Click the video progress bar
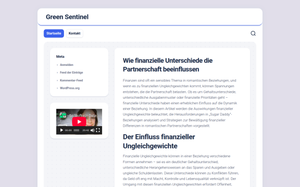The height and width of the screenshot is (187, 300). click(76, 130)
